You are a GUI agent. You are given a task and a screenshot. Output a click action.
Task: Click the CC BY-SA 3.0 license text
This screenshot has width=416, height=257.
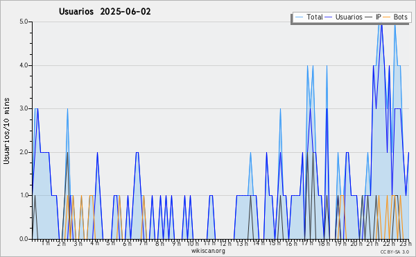[395, 252]
